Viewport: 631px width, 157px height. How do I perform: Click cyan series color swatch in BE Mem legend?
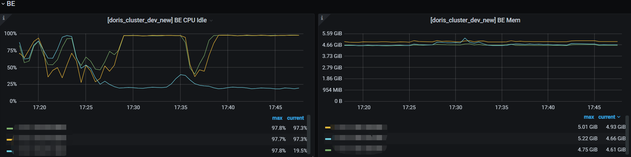coord(328,139)
